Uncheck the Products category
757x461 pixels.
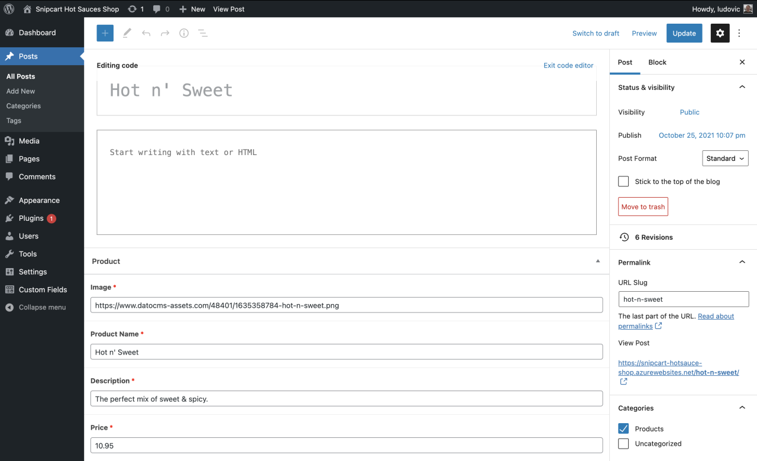[x=623, y=428]
